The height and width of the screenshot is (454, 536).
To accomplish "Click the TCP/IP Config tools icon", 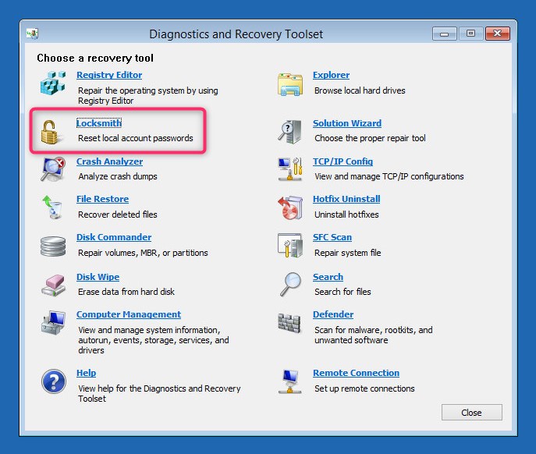I will (x=290, y=169).
